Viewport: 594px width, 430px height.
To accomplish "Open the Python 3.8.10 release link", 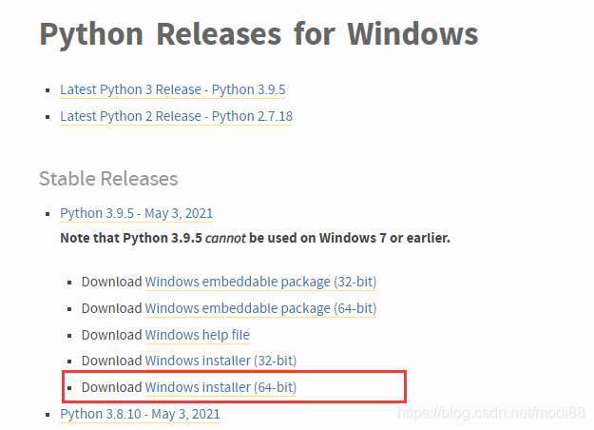I will pyautogui.click(x=140, y=414).
